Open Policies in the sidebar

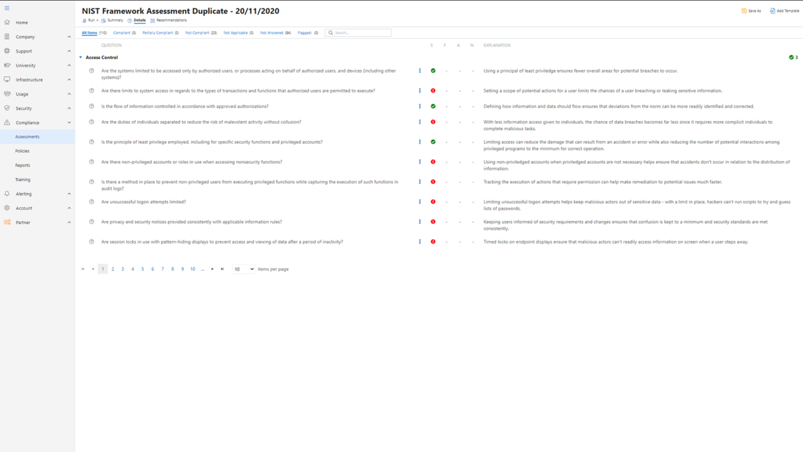[x=23, y=151]
